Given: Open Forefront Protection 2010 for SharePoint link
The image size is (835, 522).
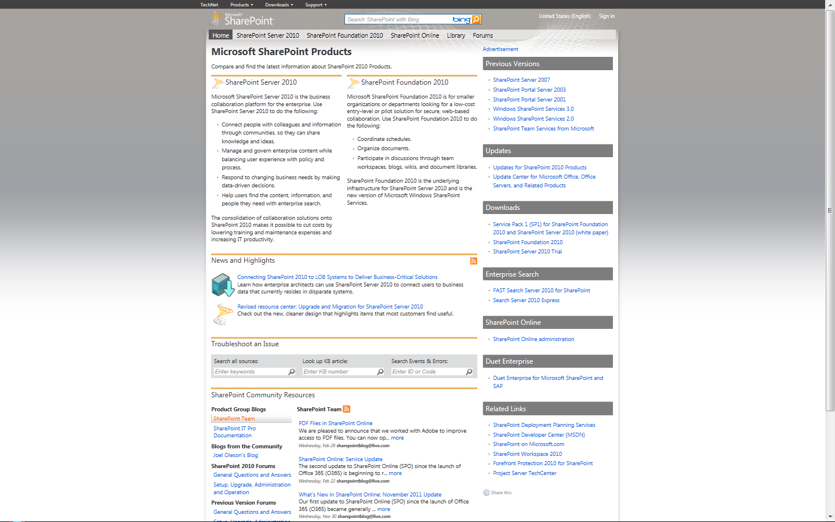Looking at the screenshot, I should pos(543,463).
